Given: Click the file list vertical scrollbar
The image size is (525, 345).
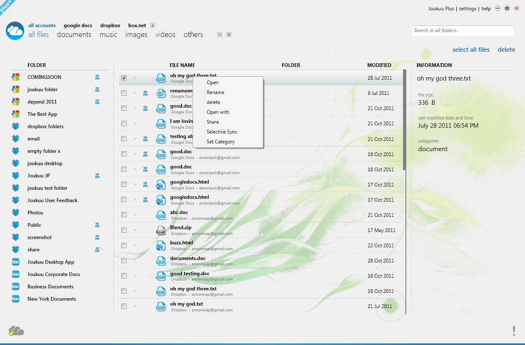Looking at the screenshot, I should tap(404, 120).
